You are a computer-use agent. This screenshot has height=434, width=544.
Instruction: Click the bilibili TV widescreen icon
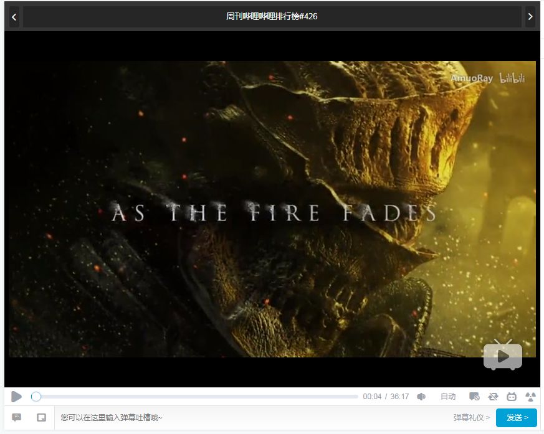point(512,397)
